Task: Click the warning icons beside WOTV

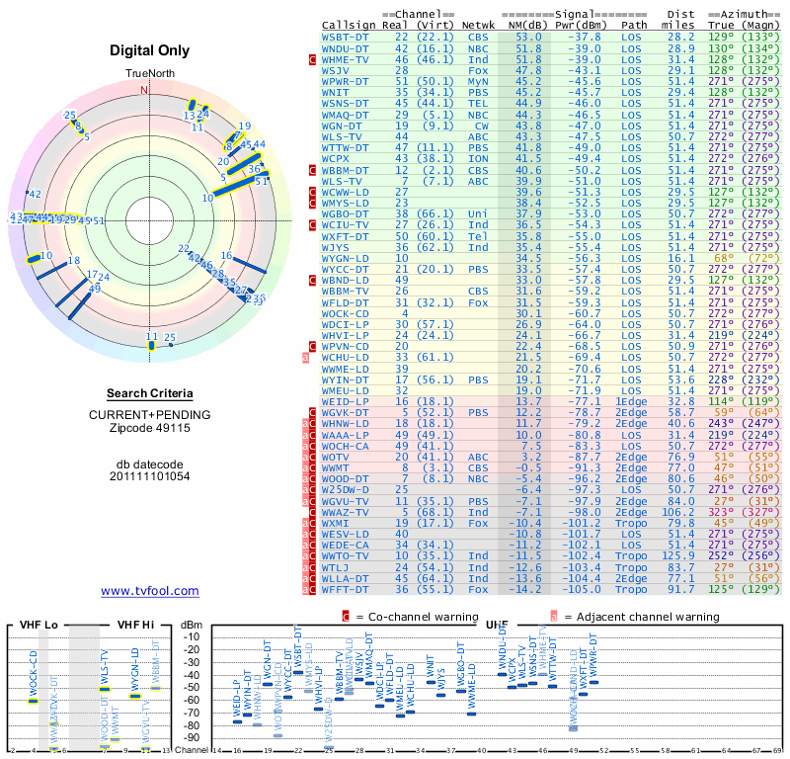Action: [x=309, y=457]
